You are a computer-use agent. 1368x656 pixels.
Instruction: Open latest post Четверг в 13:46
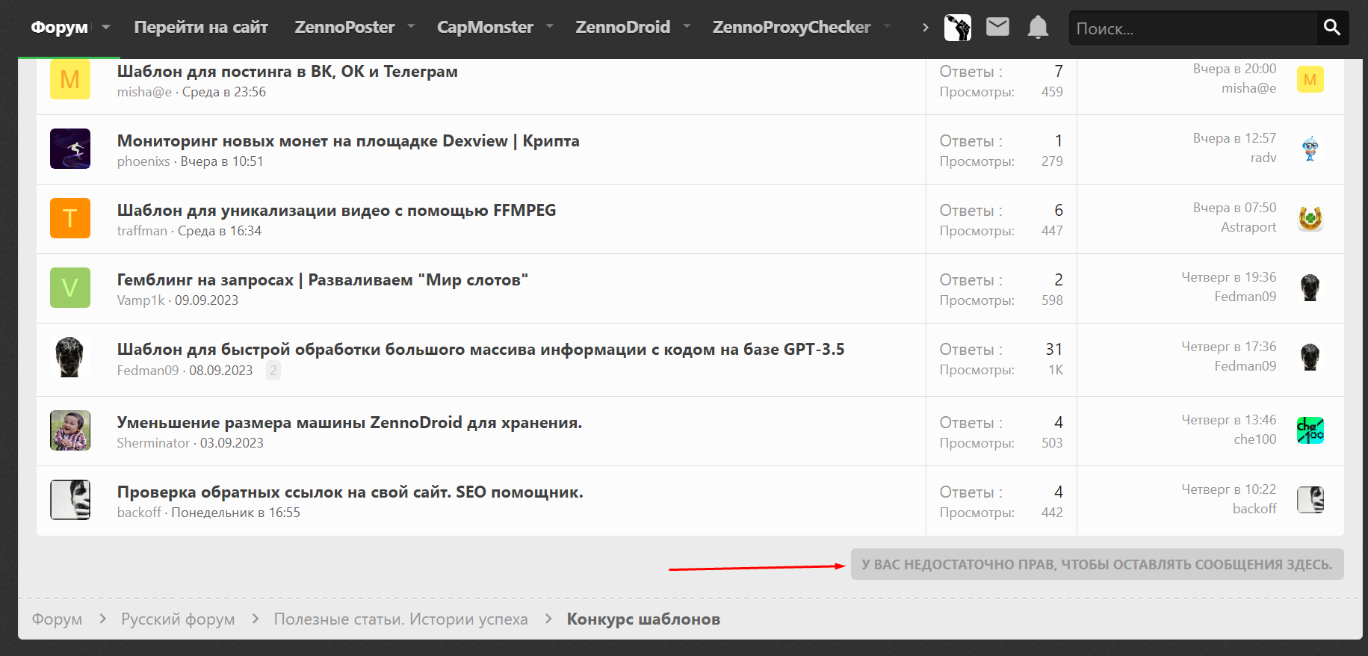1229,420
